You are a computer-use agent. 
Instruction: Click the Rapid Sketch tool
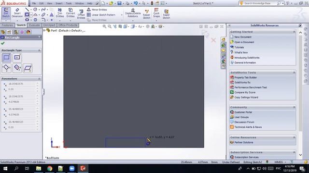[166, 14]
